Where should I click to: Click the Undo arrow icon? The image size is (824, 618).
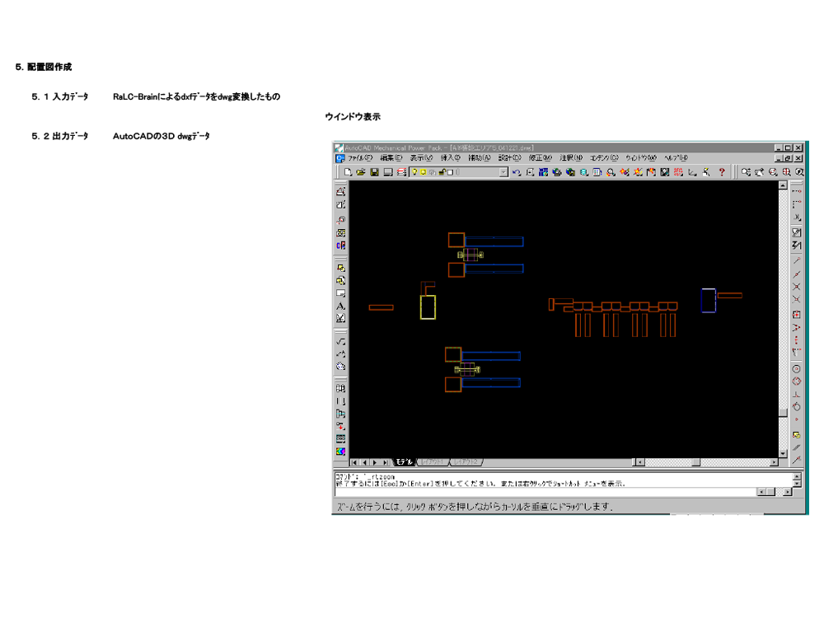coord(517,172)
